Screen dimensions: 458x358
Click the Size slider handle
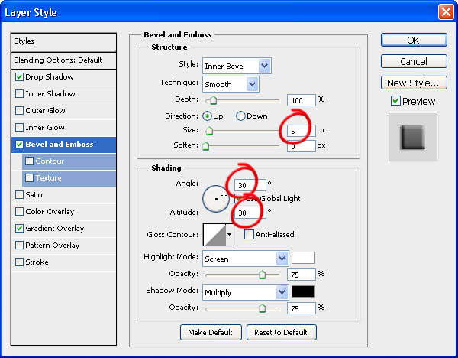[209, 131]
